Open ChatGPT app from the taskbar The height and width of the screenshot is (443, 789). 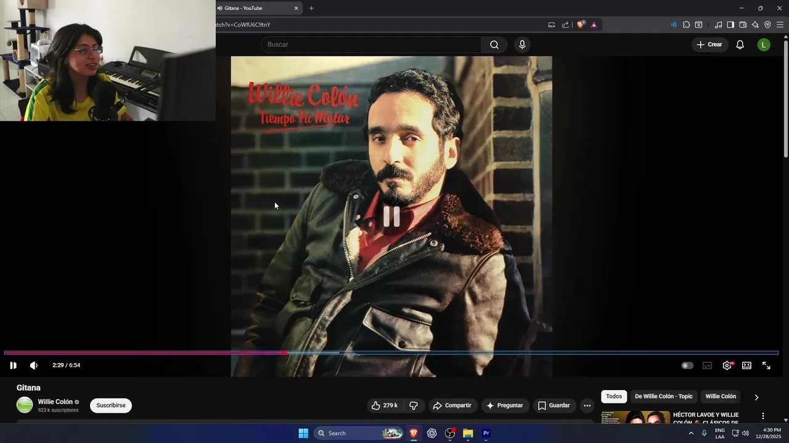(x=431, y=433)
